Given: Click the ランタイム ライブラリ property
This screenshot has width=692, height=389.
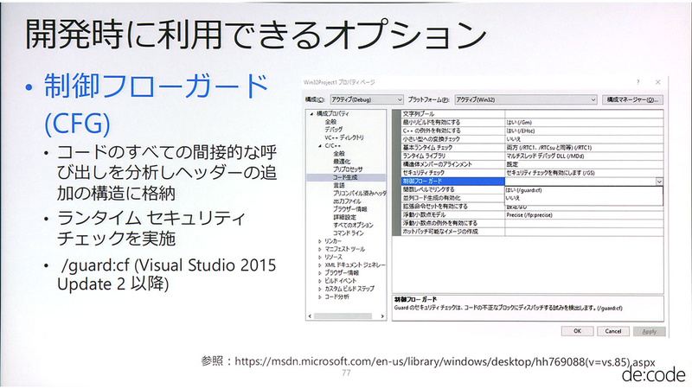Looking at the screenshot, I should click(452, 156).
